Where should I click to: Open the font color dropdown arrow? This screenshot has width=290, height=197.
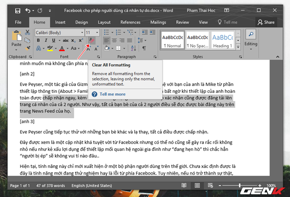pyautogui.click(x=68, y=48)
